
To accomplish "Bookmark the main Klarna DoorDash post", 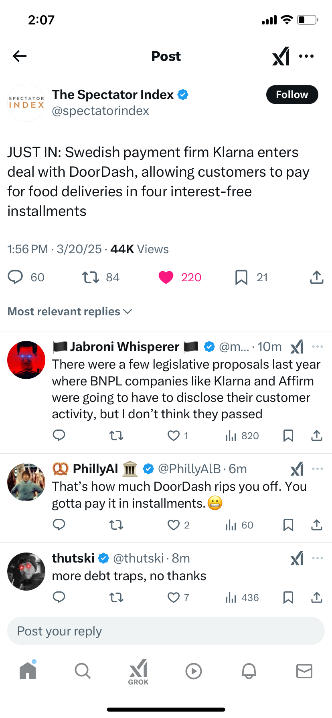I will [x=241, y=277].
